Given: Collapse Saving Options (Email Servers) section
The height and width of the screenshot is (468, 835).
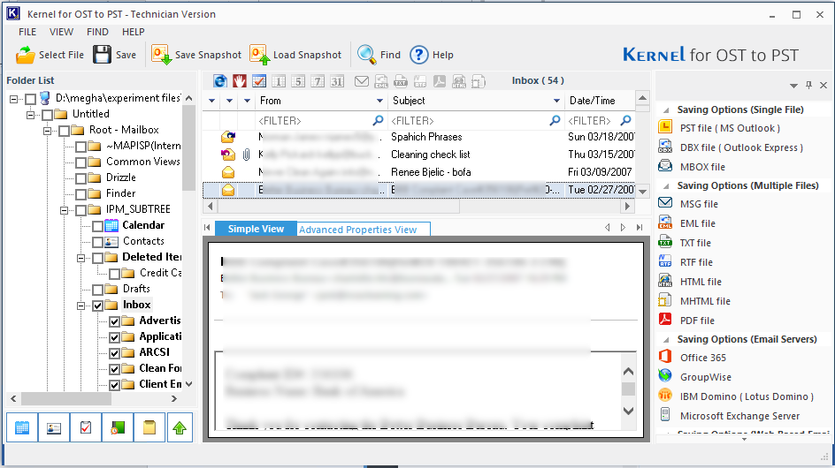Looking at the screenshot, I should tap(666, 340).
